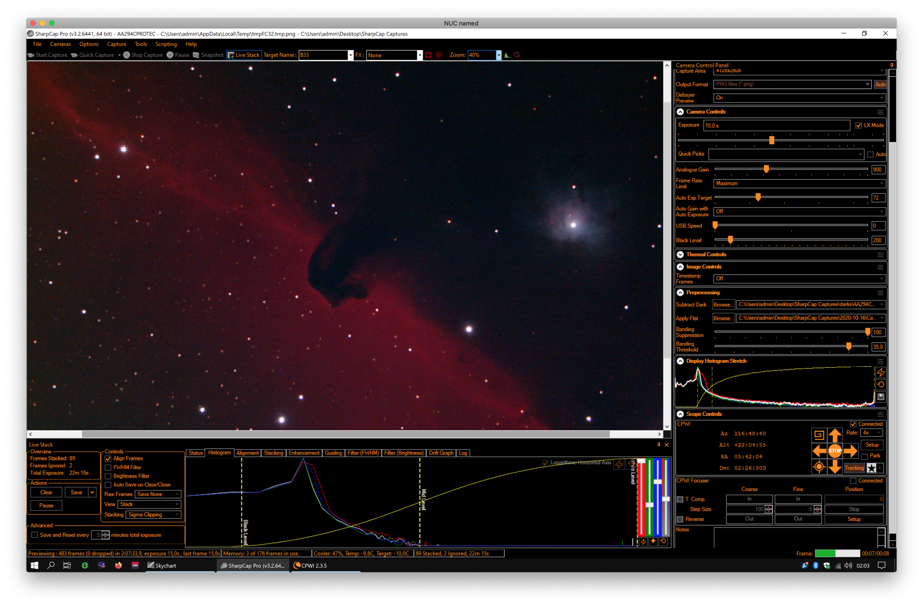Expand the Thermal Controls section
The image size is (923, 607).
pyautogui.click(x=680, y=255)
